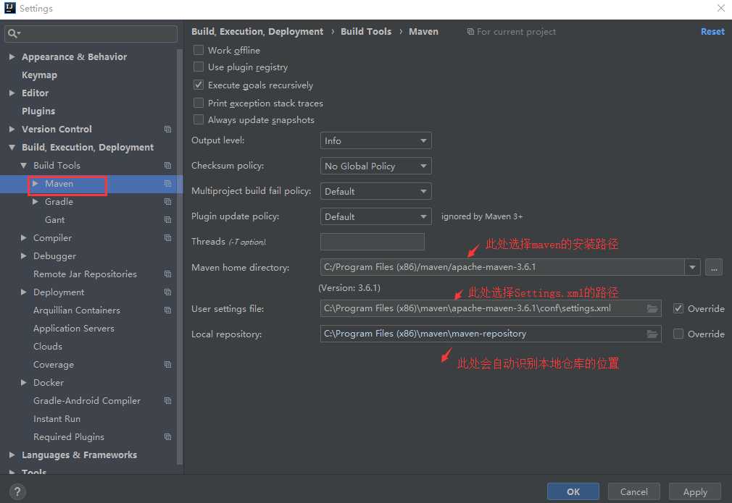Expand the Docker node arrow
The width and height of the screenshot is (732, 503).
pyautogui.click(x=23, y=383)
